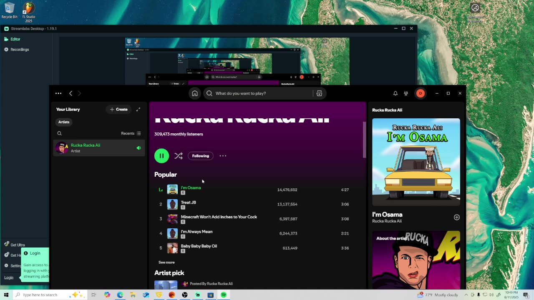Expand the list with See more
This screenshot has height=300, width=534.
[x=166, y=262]
